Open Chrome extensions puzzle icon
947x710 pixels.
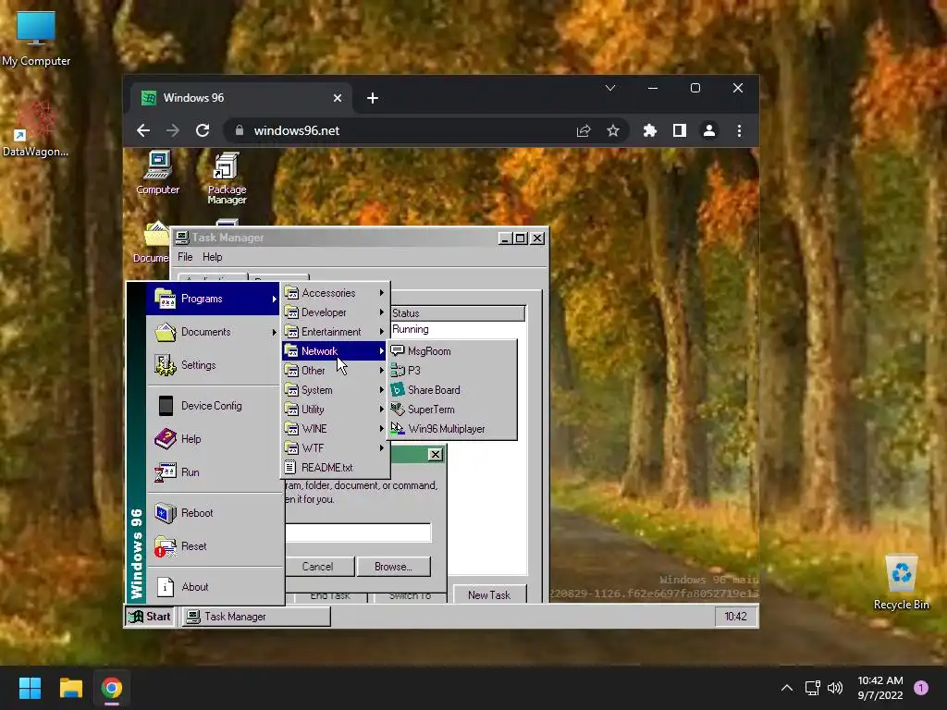point(650,130)
